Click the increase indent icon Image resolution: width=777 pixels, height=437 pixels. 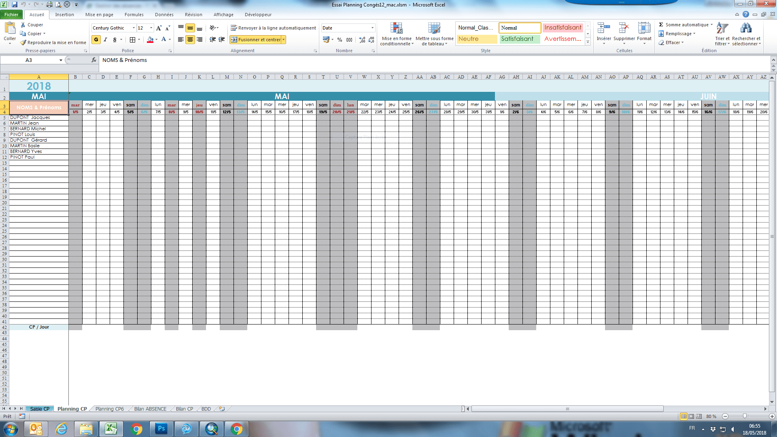[x=221, y=40]
